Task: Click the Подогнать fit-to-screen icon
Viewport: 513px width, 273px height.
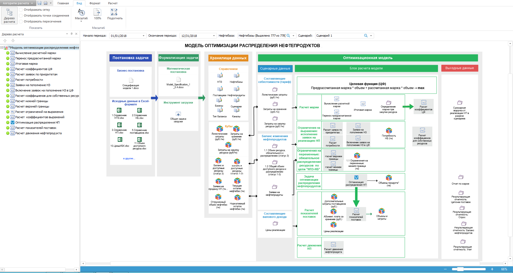Action: coord(115,14)
